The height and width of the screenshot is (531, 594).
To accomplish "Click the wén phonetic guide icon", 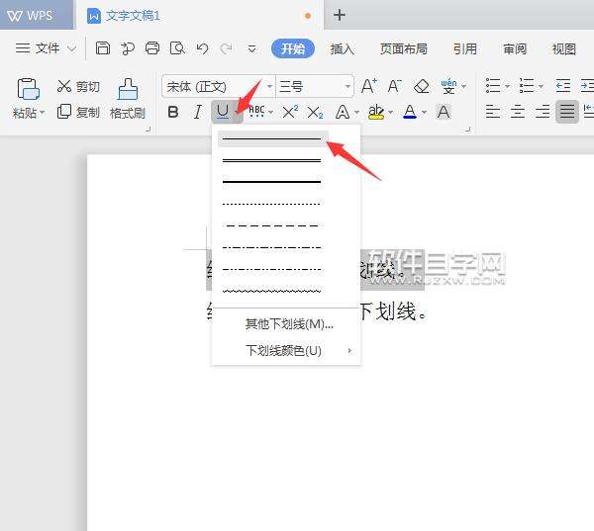I will pyautogui.click(x=448, y=86).
